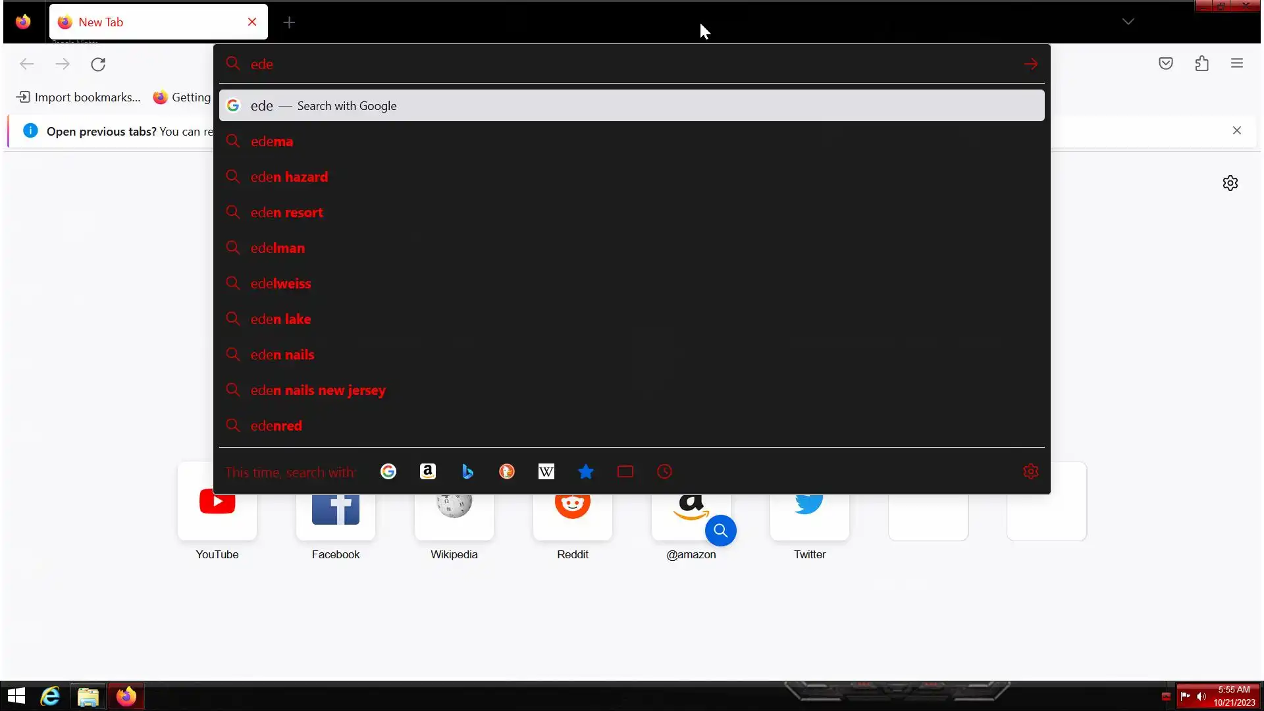The width and height of the screenshot is (1264, 711).
Task: Search this time with DuckDuckGo icon
Action: (x=507, y=471)
